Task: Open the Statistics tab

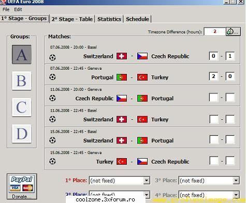Action: click(x=109, y=19)
